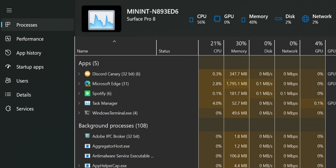Expand the AppHelperCap.exe process row
Screen dimensions: 336x168
click(x=79, y=166)
